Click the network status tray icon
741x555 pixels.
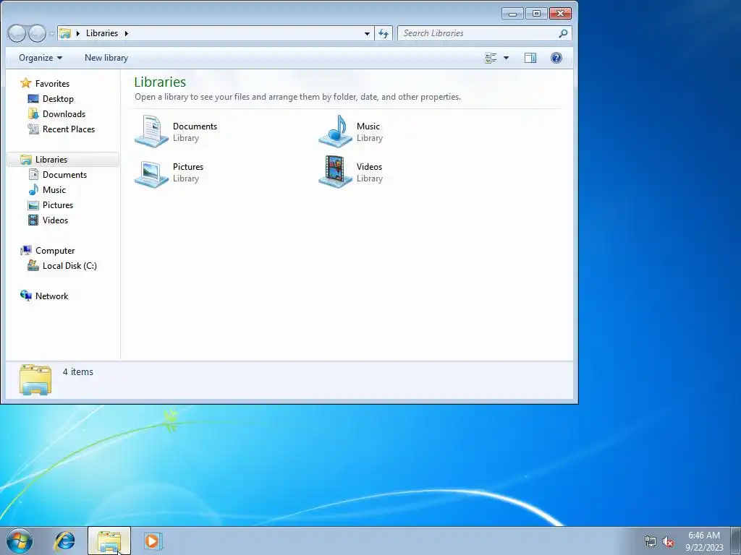651,541
